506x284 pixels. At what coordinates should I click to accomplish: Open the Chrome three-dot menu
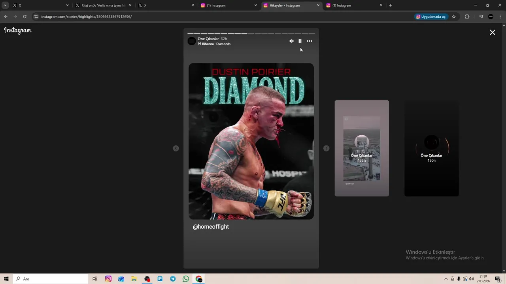pyautogui.click(x=500, y=17)
